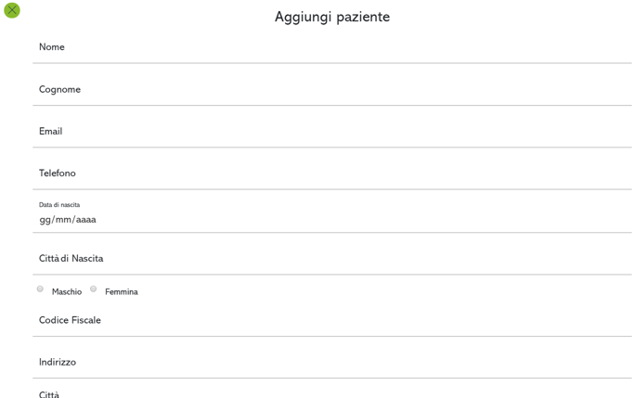Choose the Femmina radio button

pyautogui.click(x=94, y=289)
